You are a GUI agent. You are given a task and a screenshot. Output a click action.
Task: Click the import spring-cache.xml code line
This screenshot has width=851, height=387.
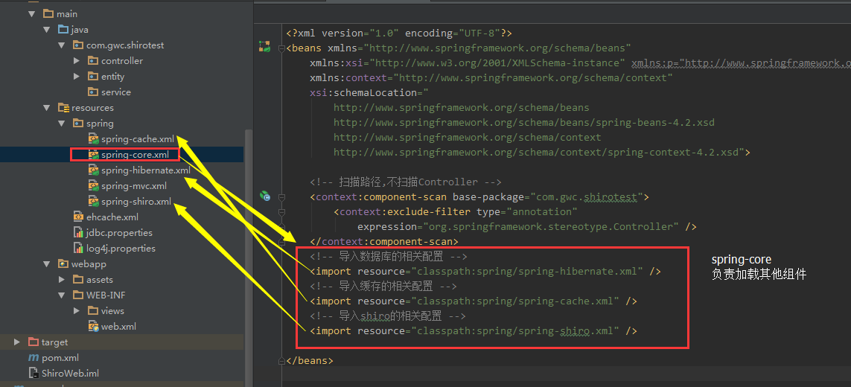474,301
